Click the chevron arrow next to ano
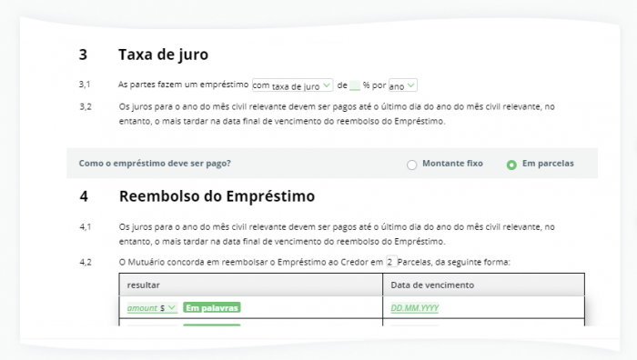Viewport: 637px width, 360px height. pos(411,85)
